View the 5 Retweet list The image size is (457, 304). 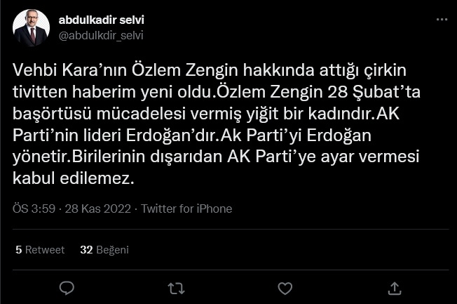point(40,249)
